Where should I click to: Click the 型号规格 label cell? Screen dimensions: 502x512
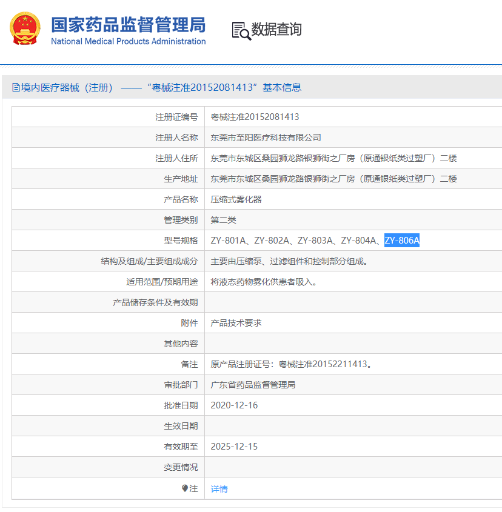point(108,241)
